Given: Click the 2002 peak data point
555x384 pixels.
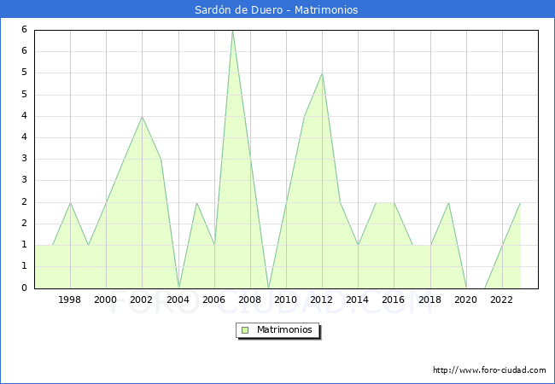Looking at the screenshot, I should [143, 116].
